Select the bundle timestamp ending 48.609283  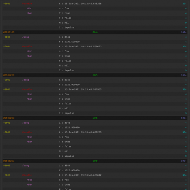point(83,132)
